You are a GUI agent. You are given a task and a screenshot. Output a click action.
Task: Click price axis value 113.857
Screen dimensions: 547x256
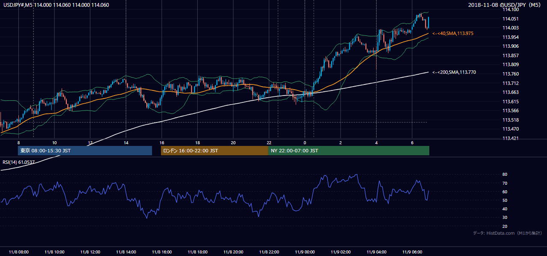[x=511, y=55]
